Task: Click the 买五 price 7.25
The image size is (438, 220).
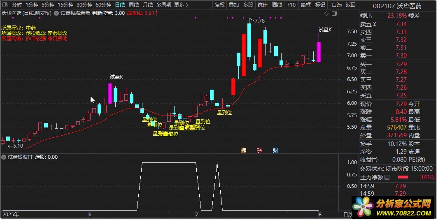Action: point(401,95)
